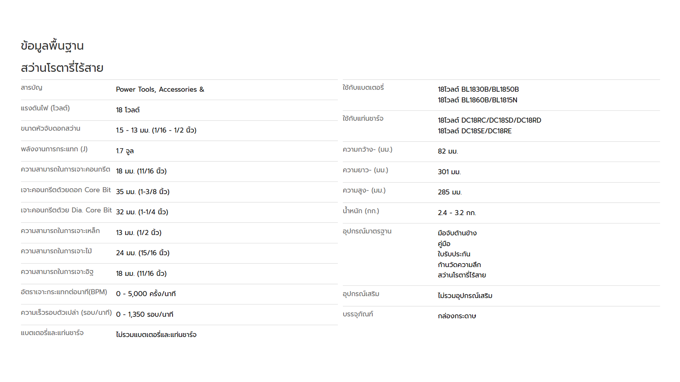The height and width of the screenshot is (382, 680).
Task: Click the BPM rate label
Action: click(x=64, y=292)
